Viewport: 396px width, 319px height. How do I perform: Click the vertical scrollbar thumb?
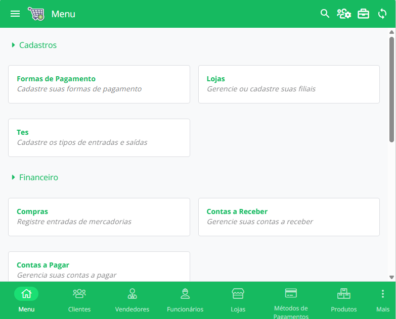(x=392, y=90)
